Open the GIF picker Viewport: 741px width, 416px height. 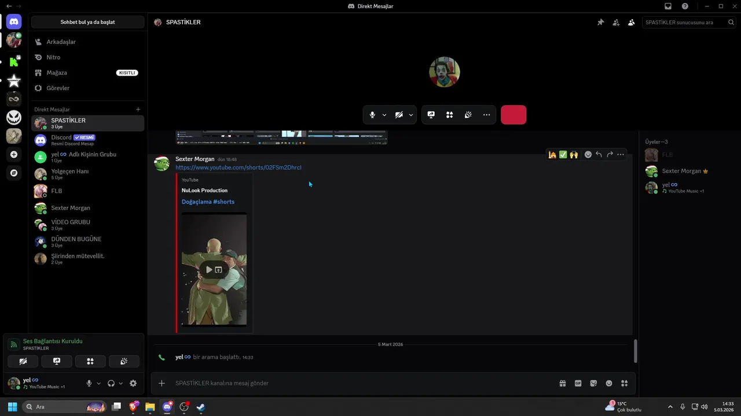click(x=578, y=383)
